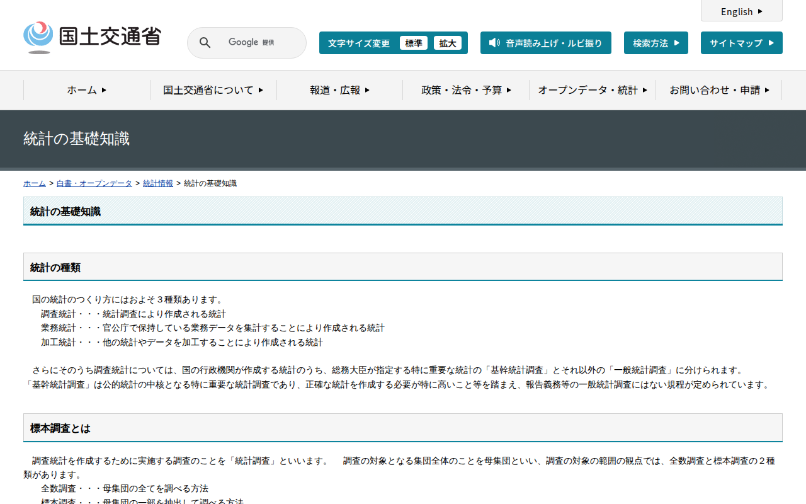Image resolution: width=806 pixels, height=504 pixels.
Task: Click the 統計の基礎知識 breadcrumb text
Action: (210, 183)
